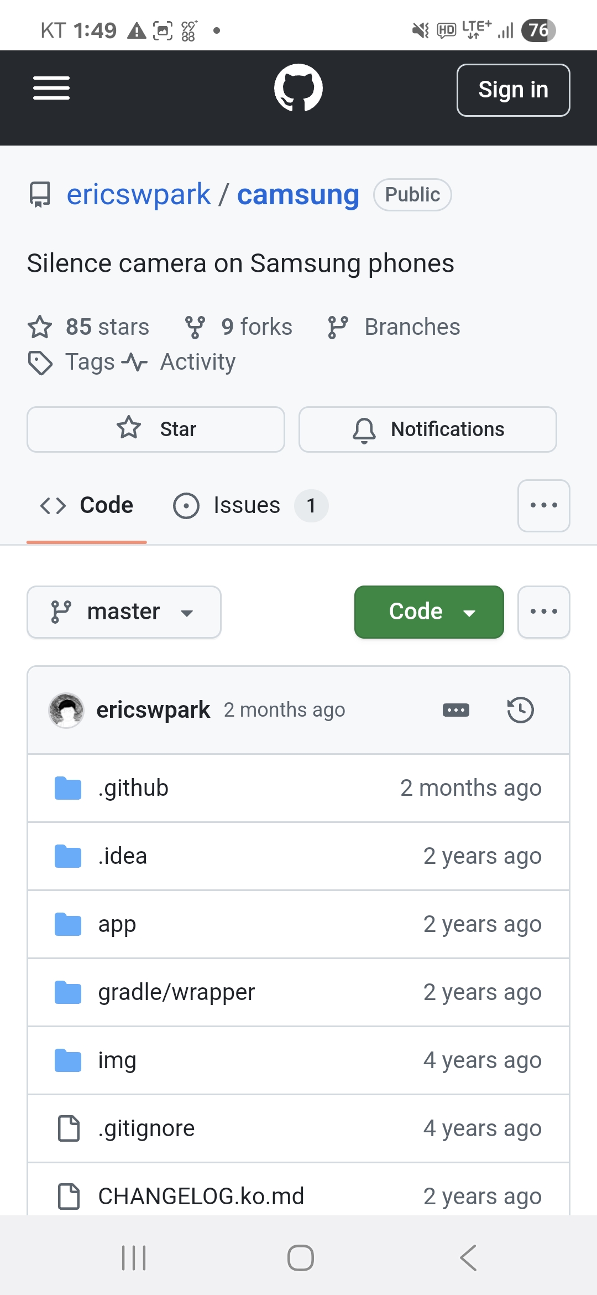This screenshot has width=597, height=1295.
Task: Tap the branch icon beside Branches
Action: (338, 327)
